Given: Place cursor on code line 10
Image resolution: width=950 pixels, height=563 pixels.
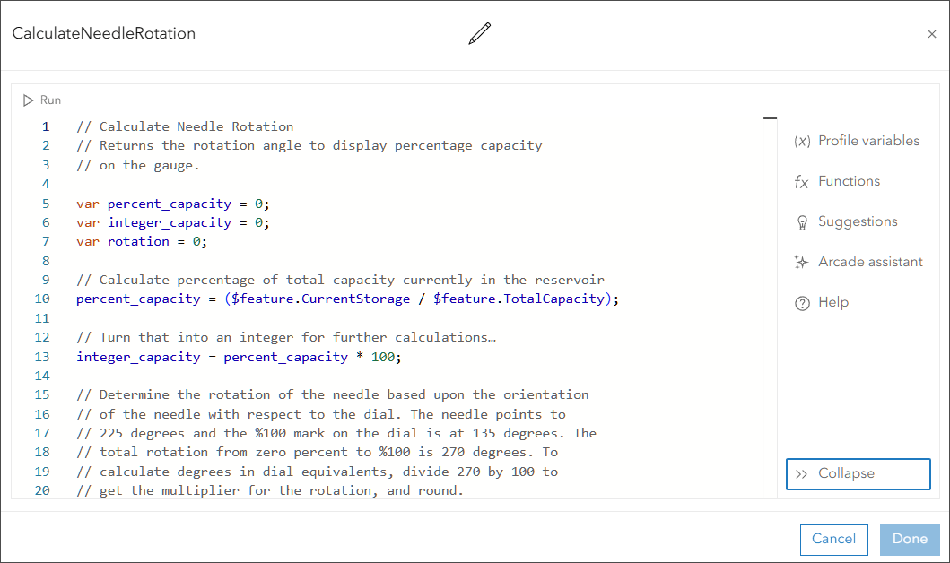Looking at the screenshot, I should pos(347,299).
